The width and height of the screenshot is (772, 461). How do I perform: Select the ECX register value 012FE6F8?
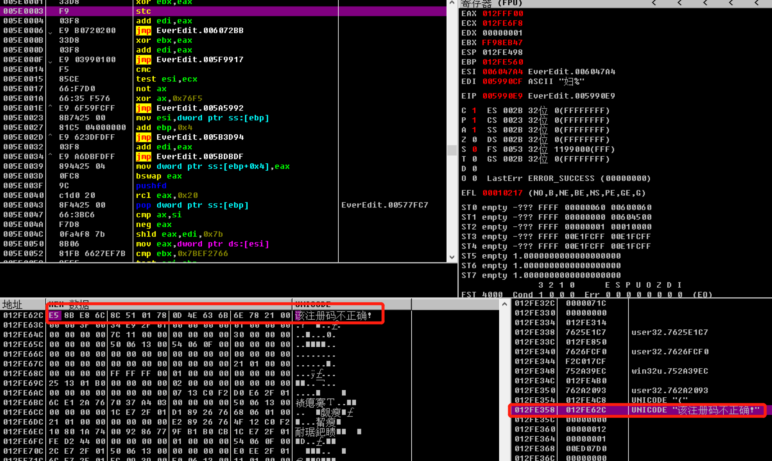(x=503, y=24)
